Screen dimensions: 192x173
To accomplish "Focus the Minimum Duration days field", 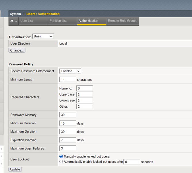I will [x=68, y=123].
